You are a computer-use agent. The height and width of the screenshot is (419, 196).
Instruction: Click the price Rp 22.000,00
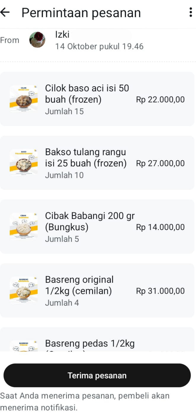(x=161, y=99)
